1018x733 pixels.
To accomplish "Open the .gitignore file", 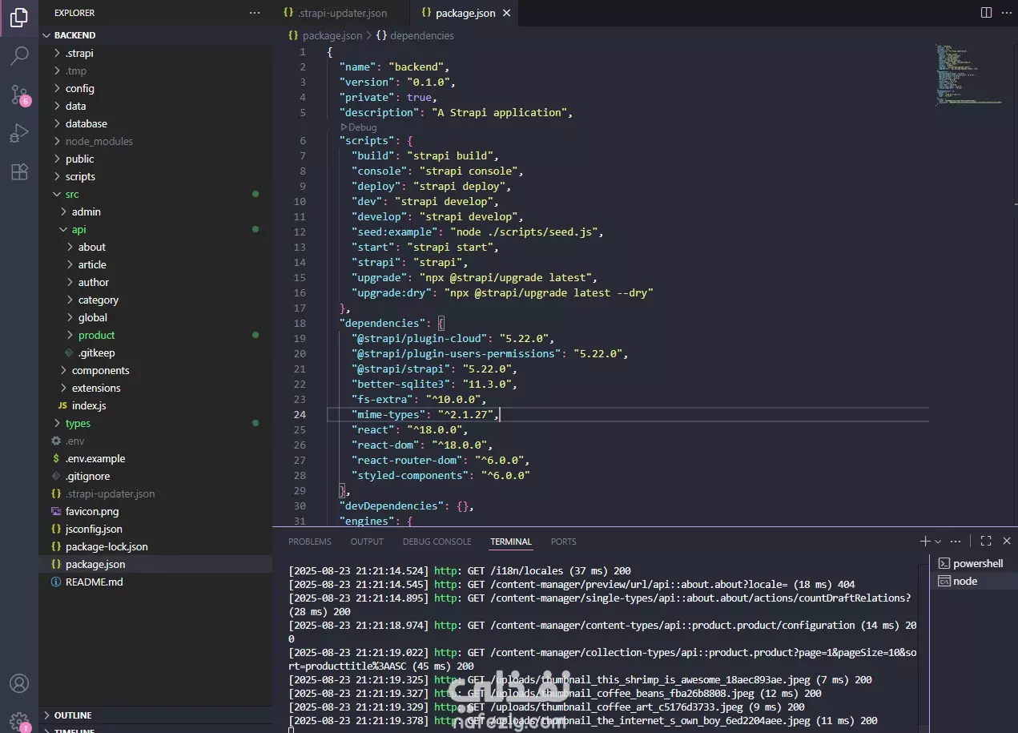I will pyautogui.click(x=155, y=476).
